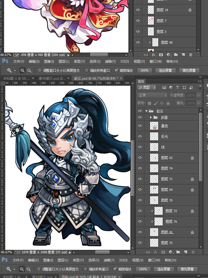Filter layers by shape layers icon
Viewport: 208px width, 278px height.
click(184, 87)
